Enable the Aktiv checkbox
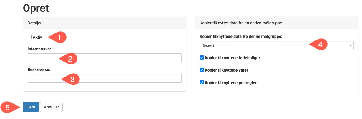 (30, 37)
